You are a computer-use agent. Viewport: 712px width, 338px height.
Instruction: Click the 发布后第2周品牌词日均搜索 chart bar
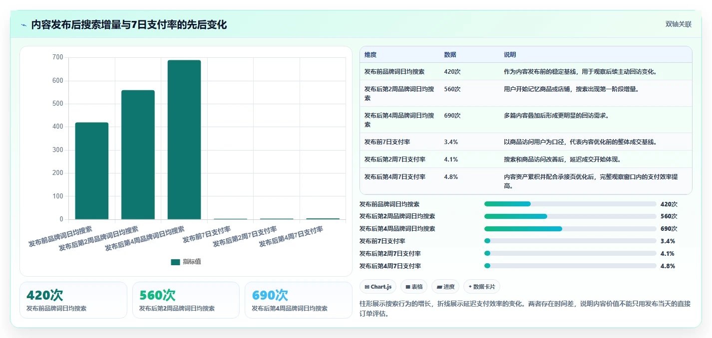click(138, 155)
